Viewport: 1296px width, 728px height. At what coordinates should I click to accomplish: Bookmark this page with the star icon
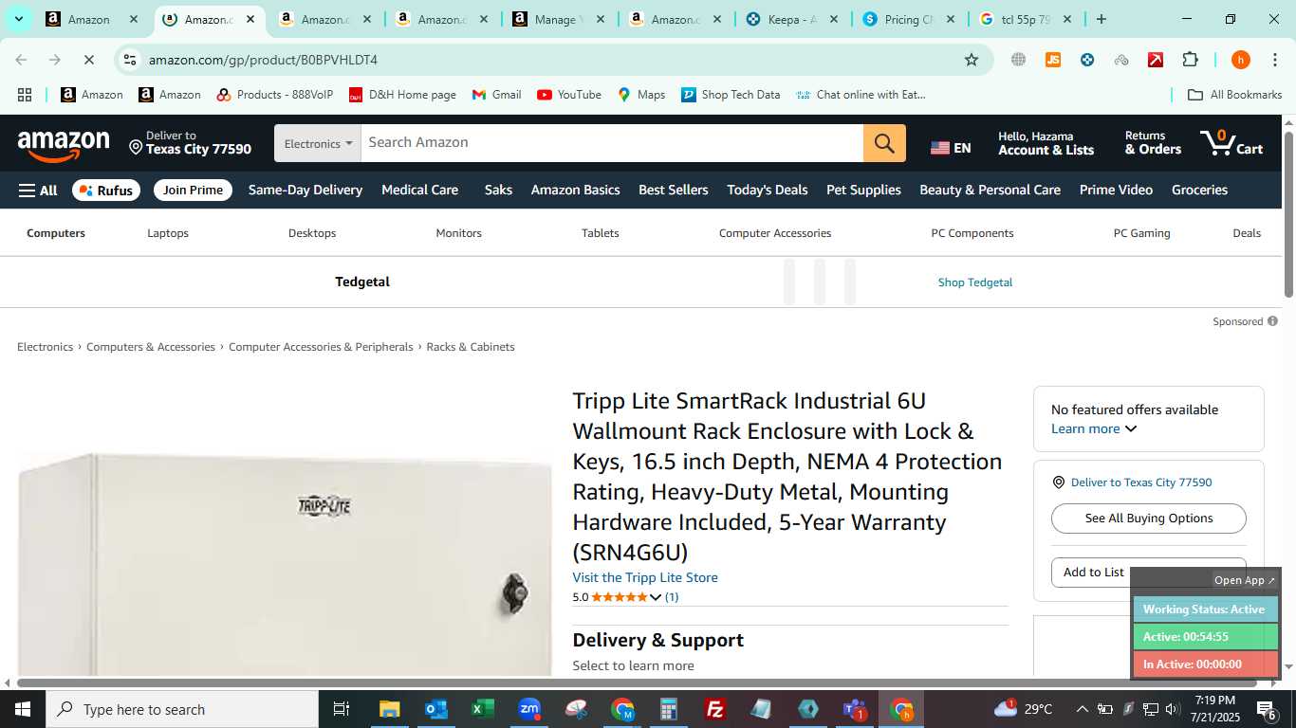pyautogui.click(x=972, y=60)
